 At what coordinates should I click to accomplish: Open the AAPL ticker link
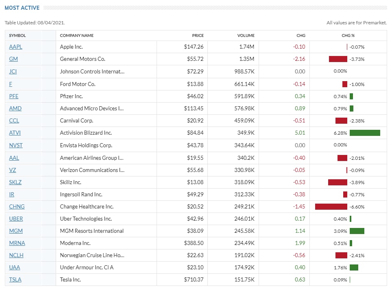(x=15, y=47)
